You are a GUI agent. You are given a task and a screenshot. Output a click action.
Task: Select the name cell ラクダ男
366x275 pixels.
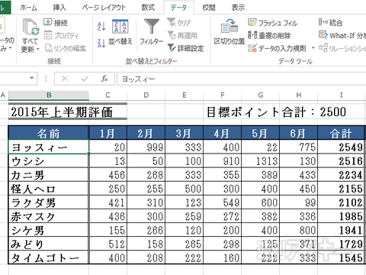point(49,202)
